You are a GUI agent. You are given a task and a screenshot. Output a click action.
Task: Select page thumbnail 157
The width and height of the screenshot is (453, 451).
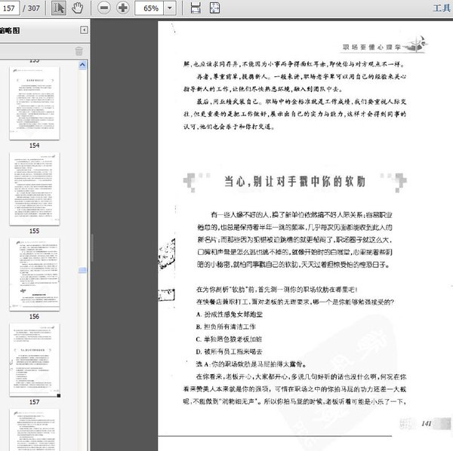[35, 360]
